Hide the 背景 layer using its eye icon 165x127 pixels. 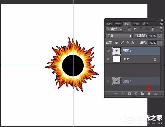click(x=108, y=59)
